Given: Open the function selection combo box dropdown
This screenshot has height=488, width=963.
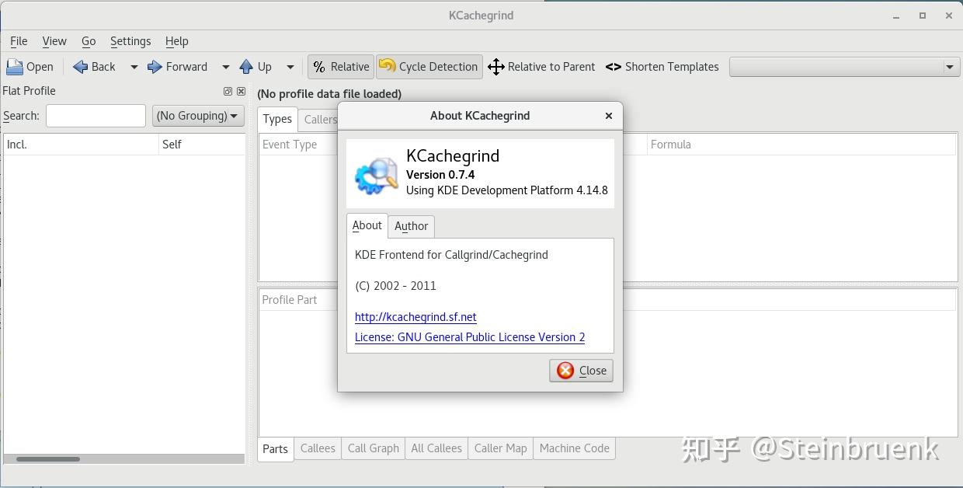Looking at the screenshot, I should (x=951, y=67).
